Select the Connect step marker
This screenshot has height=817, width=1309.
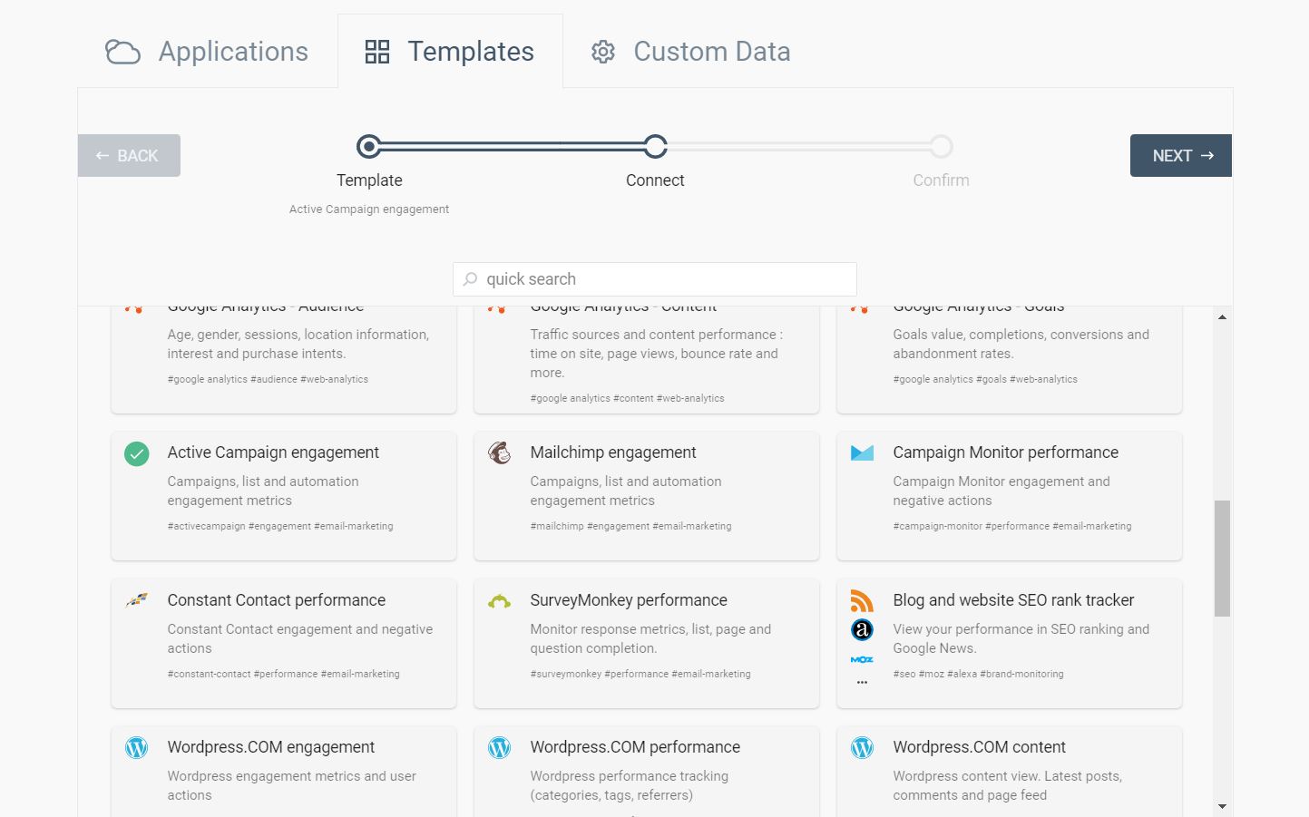(655, 146)
